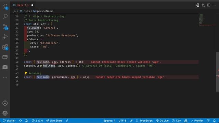The height and width of the screenshot is (123, 219).
Task: Click the 'state' property on line 36
Action: click(x=34, y=47)
